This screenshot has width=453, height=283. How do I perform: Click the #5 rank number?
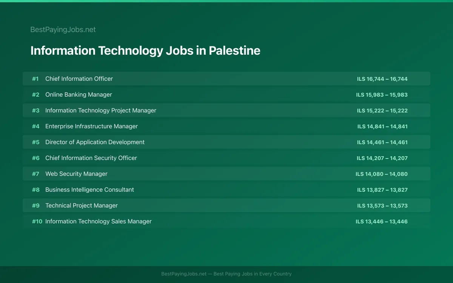click(x=35, y=142)
